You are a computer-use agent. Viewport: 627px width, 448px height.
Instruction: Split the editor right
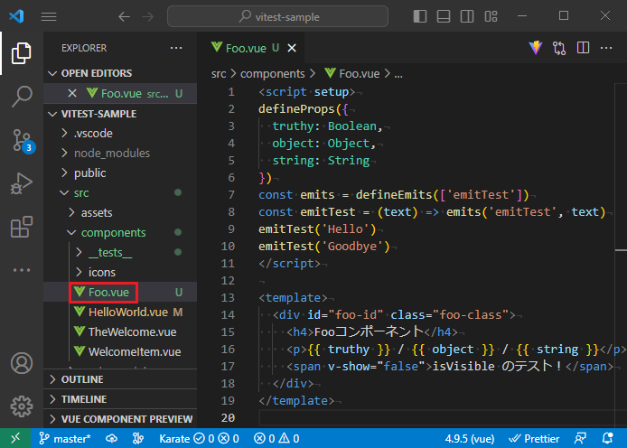(583, 48)
